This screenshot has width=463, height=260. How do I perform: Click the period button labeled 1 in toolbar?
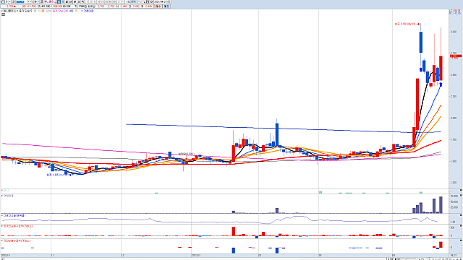(x=87, y=1)
